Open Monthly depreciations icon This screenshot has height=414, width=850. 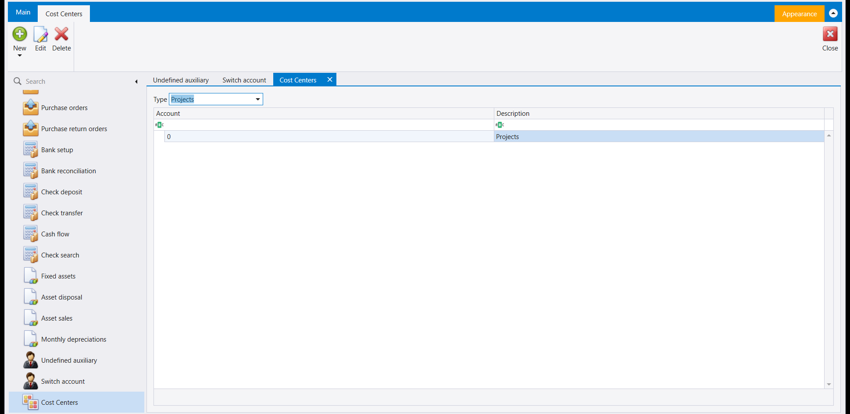[31, 339]
